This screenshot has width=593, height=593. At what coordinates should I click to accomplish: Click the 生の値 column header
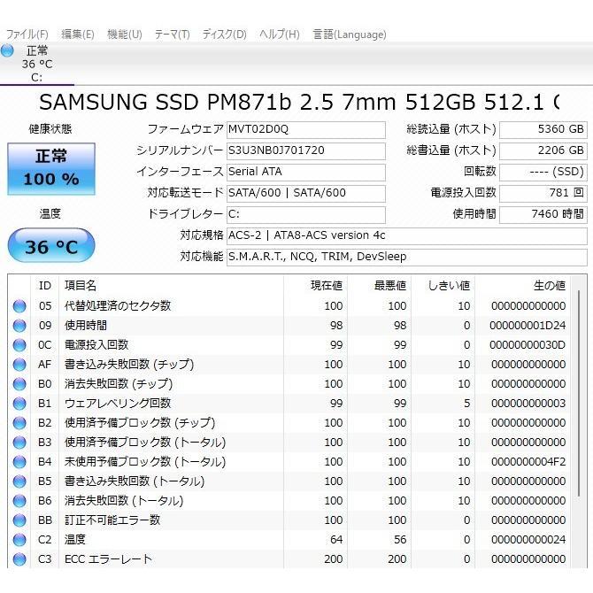point(523,286)
